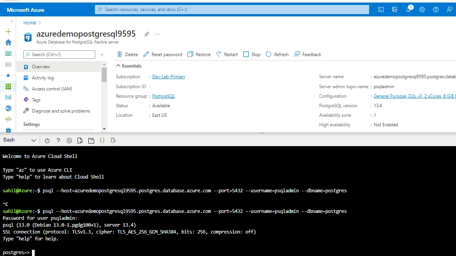This screenshot has height=256, width=456.
Task: Open Cloud Shell help question mark
Action: pyautogui.click(x=58, y=140)
